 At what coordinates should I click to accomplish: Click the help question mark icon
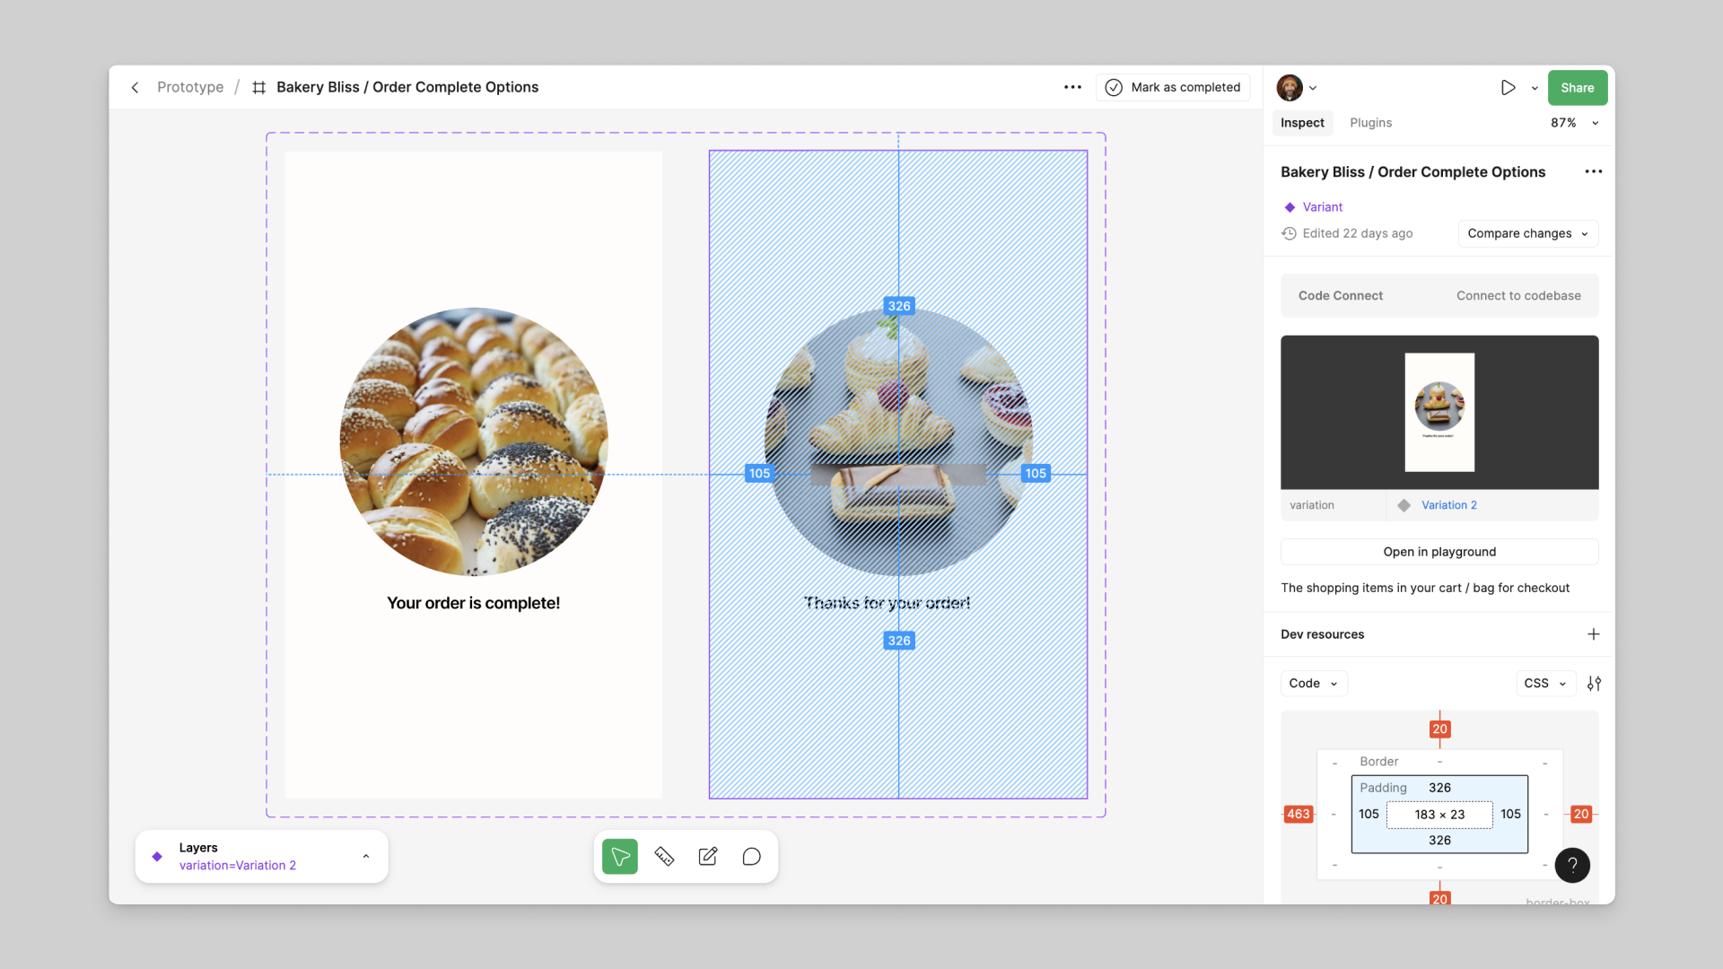tap(1571, 865)
